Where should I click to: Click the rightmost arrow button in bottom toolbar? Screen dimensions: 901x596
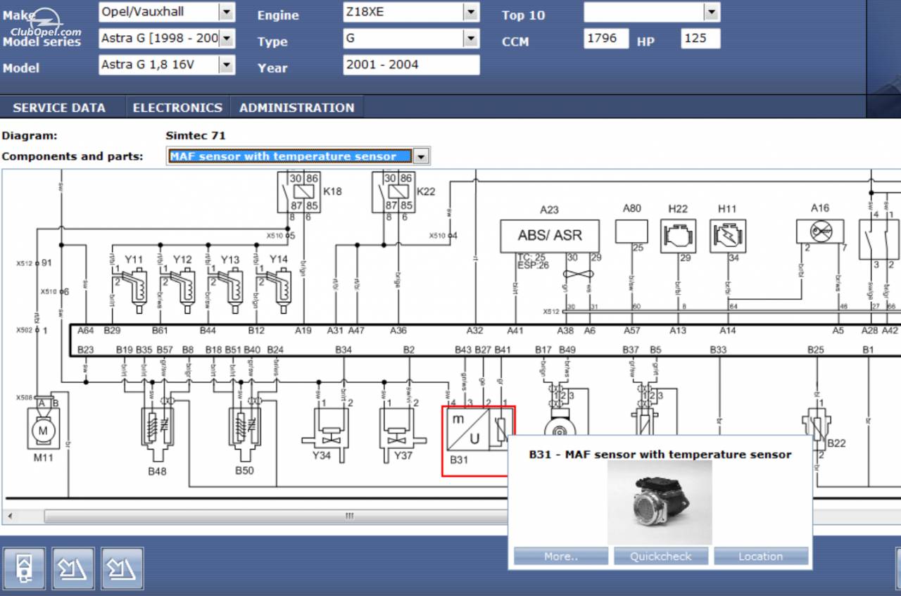point(122,569)
